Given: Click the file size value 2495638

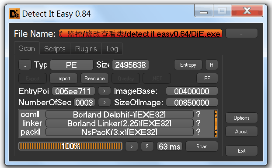Looking at the screenshot, I should [130, 65].
